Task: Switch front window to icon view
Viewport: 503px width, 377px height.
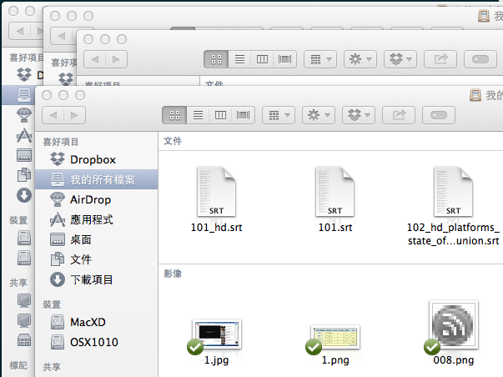Action: [175, 114]
